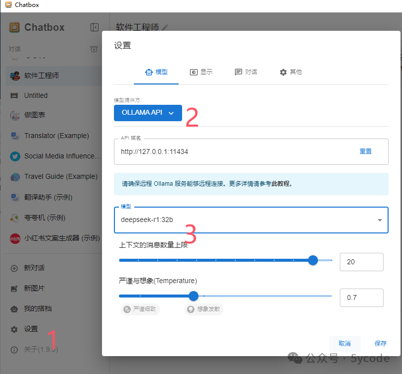Click the robot icon on 模型 tab
Screen dimensions: 402x374
pos(149,73)
